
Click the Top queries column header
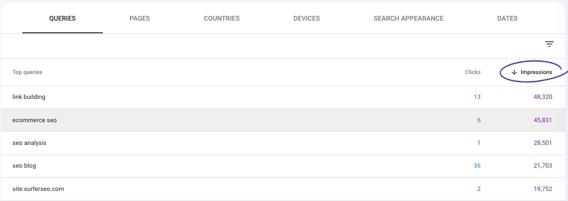(x=27, y=72)
